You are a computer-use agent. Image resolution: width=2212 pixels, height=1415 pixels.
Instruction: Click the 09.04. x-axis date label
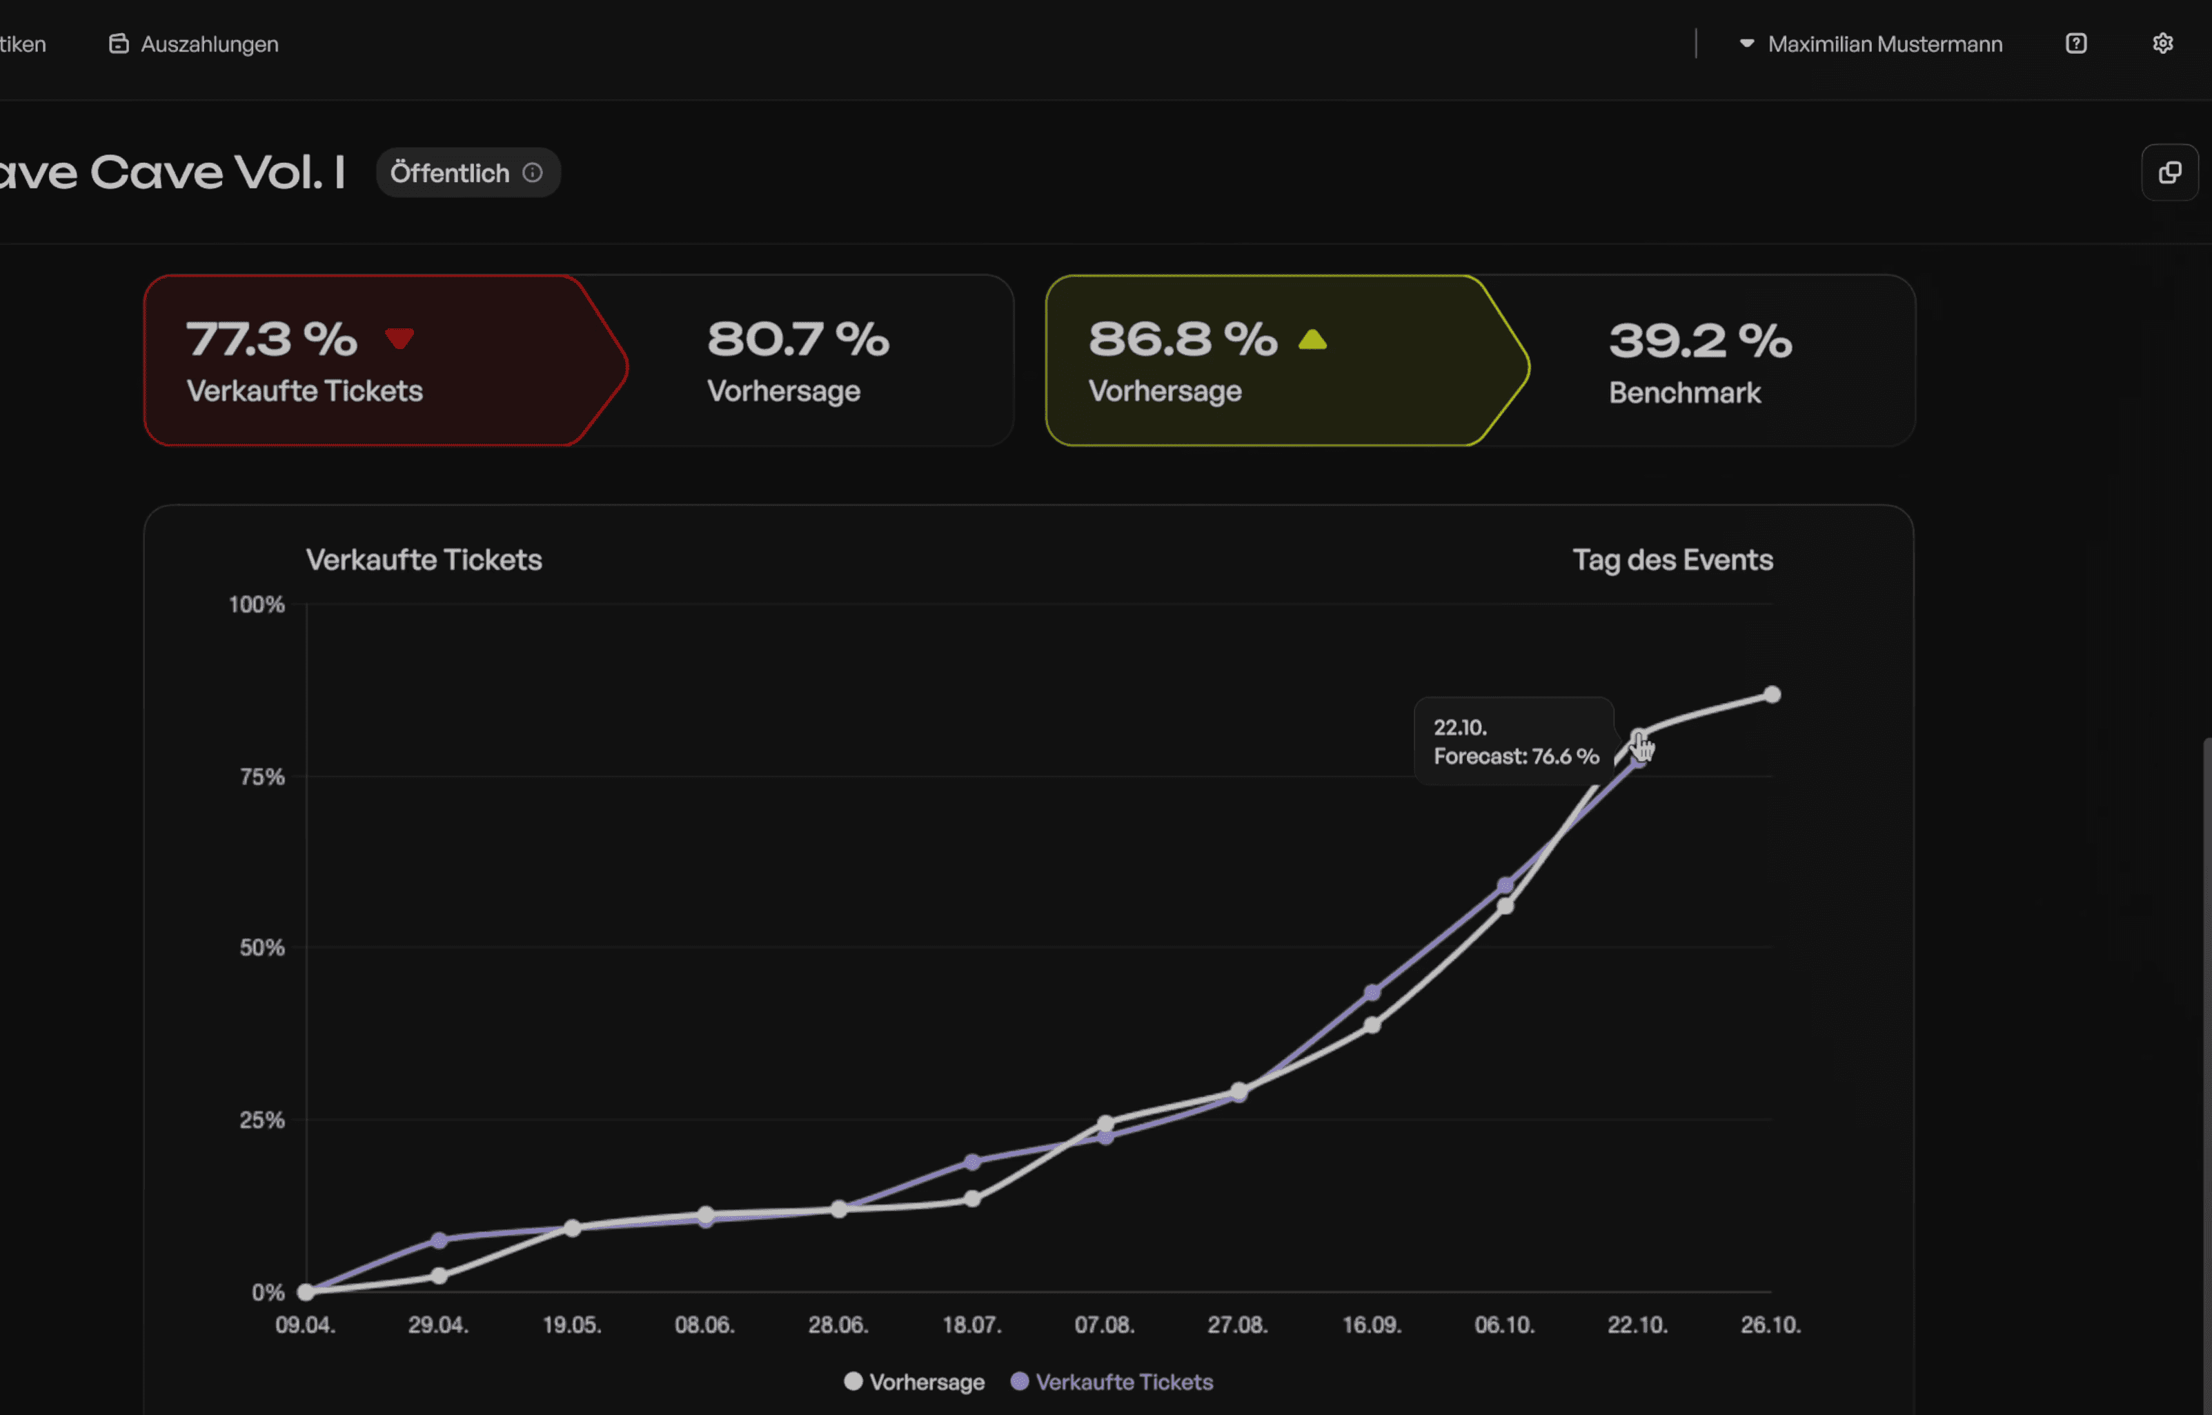[306, 1325]
